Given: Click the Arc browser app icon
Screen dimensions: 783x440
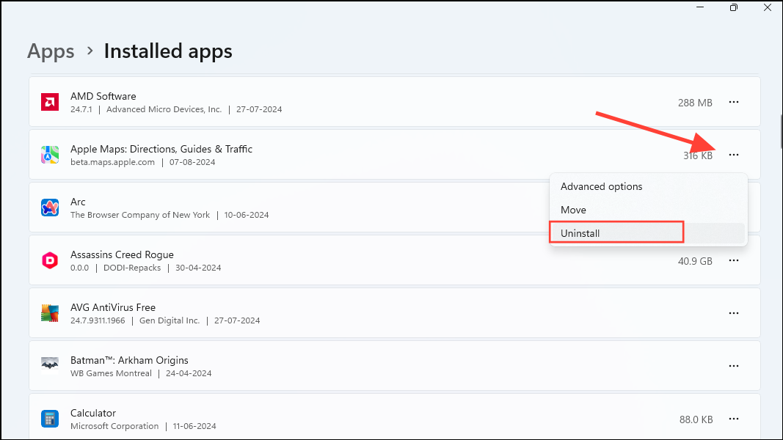Looking at the screenshot, I should click(50, 208).
